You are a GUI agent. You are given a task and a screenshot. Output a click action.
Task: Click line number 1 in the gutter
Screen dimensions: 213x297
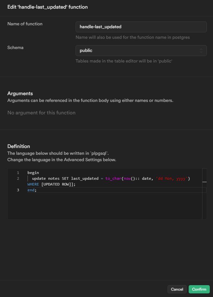click(x=18, y=173)
